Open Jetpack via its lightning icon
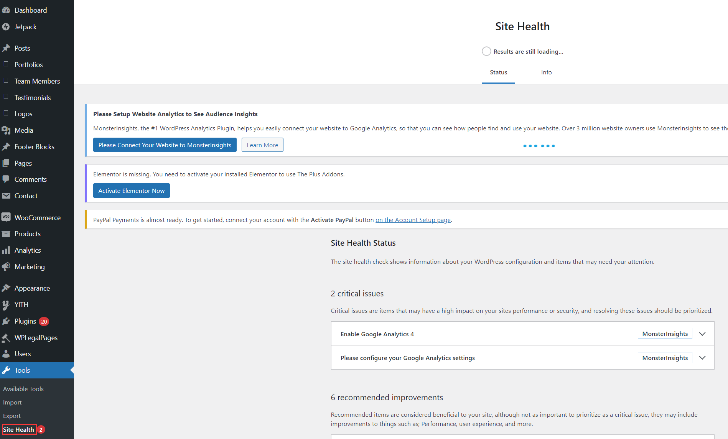The height and width of the screenshot is (439, 728). [6, 27]
